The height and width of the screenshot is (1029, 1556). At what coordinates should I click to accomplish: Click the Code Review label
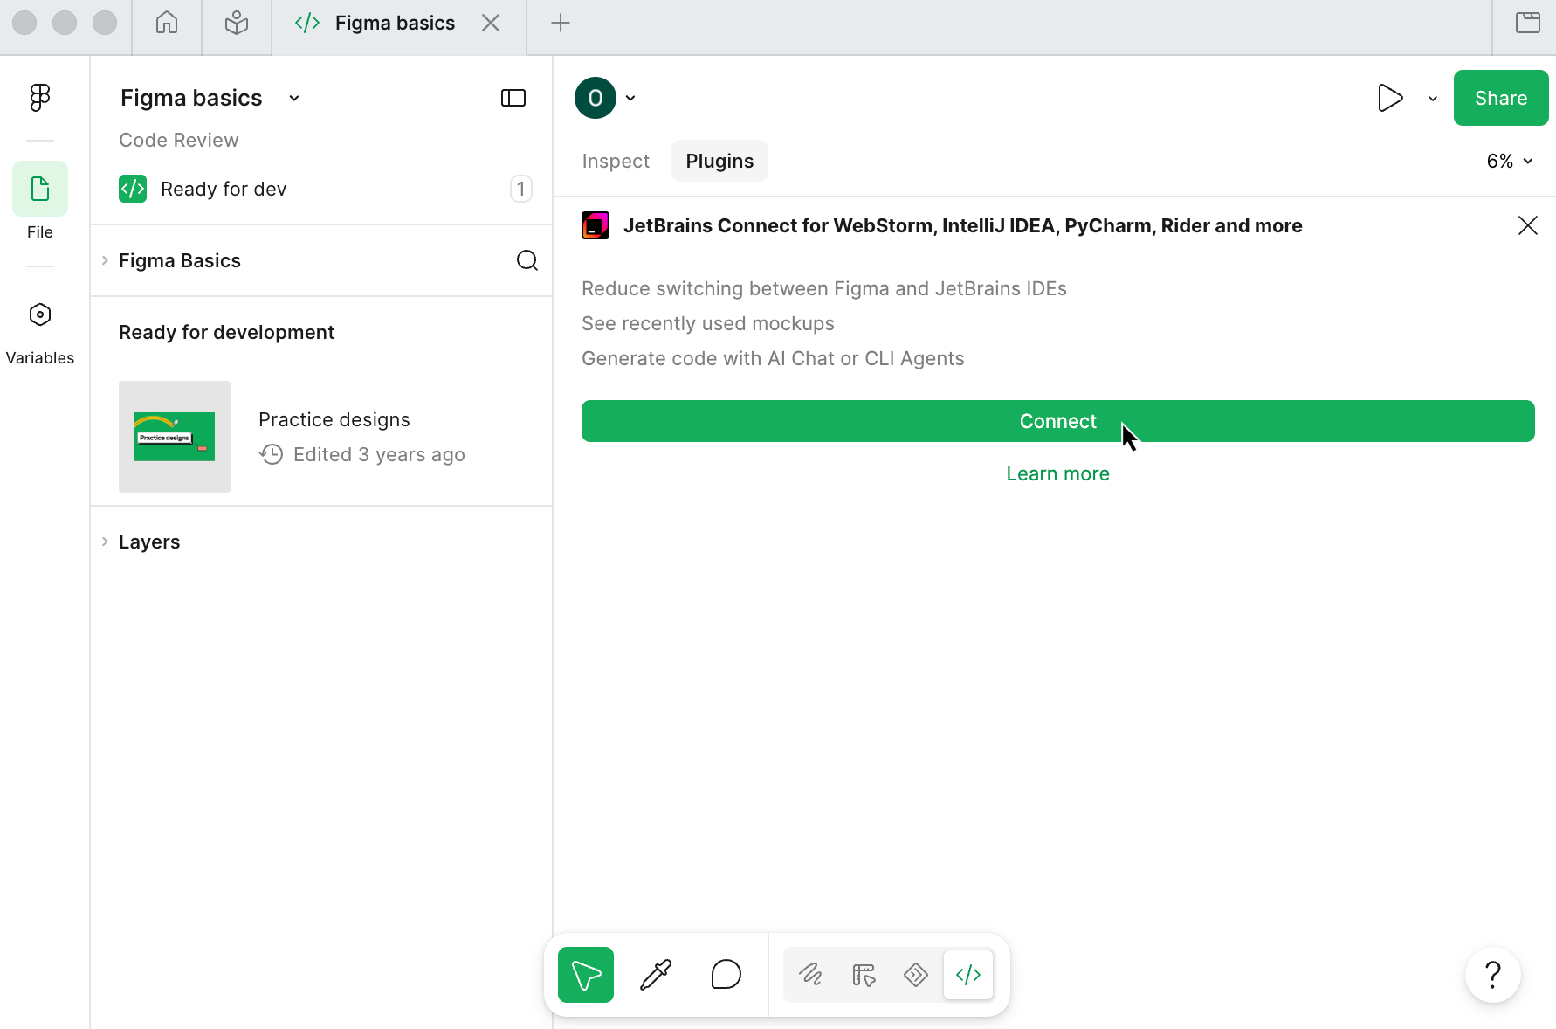coord(179,140)
